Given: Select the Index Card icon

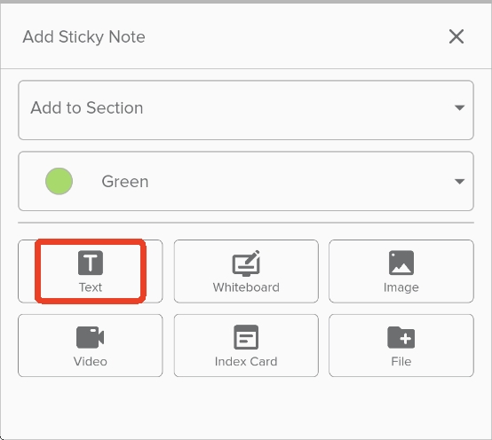Looking at the screenshot, I should [x=246, y=337].
